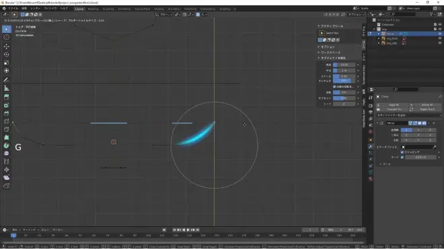Select the Smooth tool
444x249 pixels.
(7, 154)
